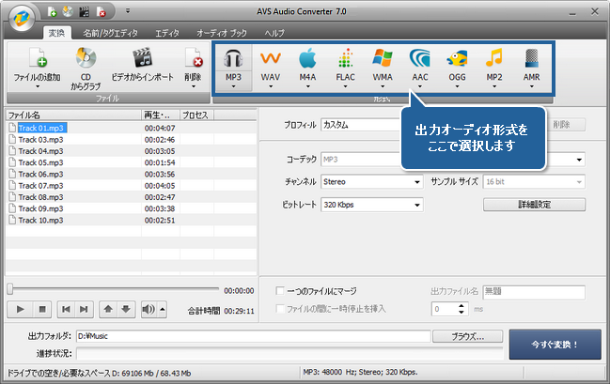Open the チャンネル Stereo dropdown
Image resolution: width=610 pixels, height=384 pixels.
[x=371, y=181]
